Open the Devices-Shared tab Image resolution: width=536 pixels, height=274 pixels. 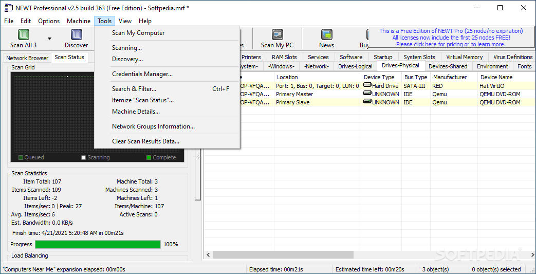point(448,66)
